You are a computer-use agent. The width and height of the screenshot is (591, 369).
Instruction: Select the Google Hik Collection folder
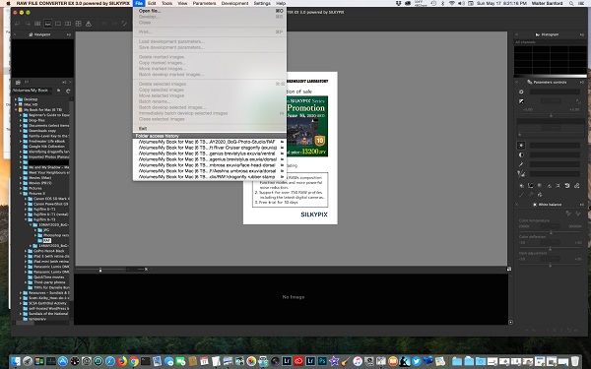46,146
